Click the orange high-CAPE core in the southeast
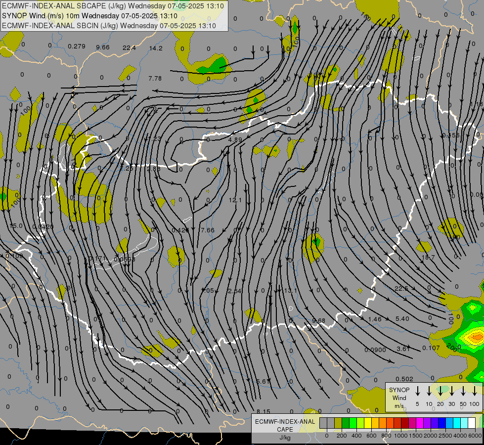The height and width of the screenshot is (445, 484). [477, 337]
